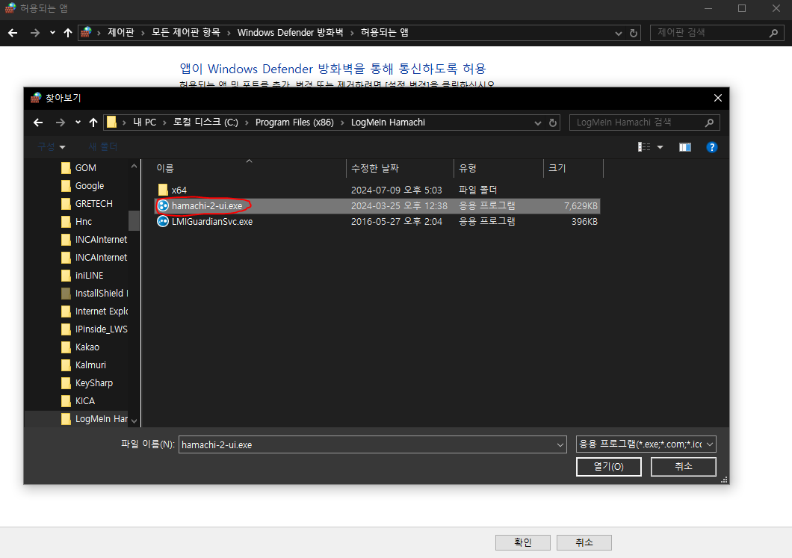Image resolution: width=792 pixels, height=558 pixels.
Task: Toggle the preview pane icon
Action: (x=684, y=147)
